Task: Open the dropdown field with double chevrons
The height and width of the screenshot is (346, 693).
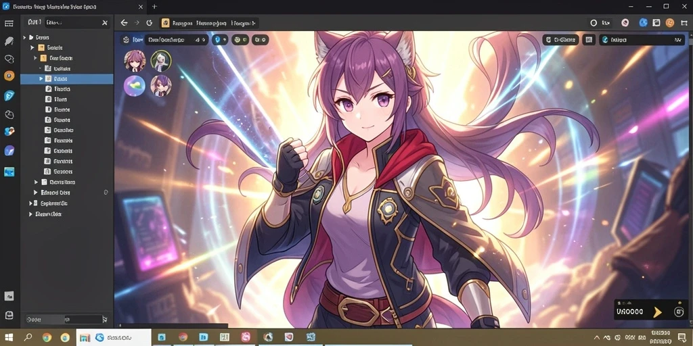Action: pyautogui.click(x=642, y=40)
